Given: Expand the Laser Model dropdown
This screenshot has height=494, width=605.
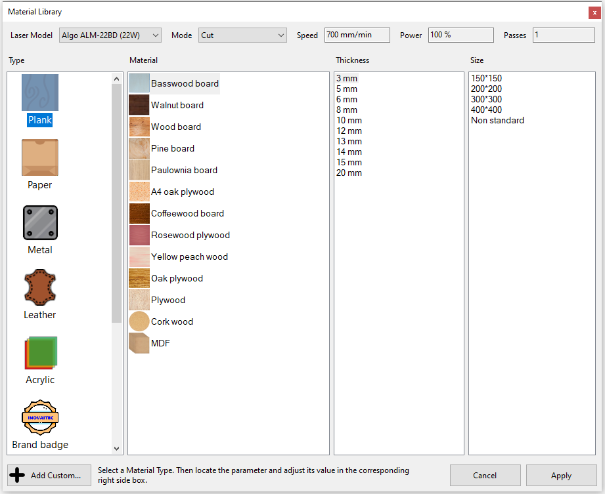Looking at the screenshot, I should pyautogui.click(x=110, y=35).
